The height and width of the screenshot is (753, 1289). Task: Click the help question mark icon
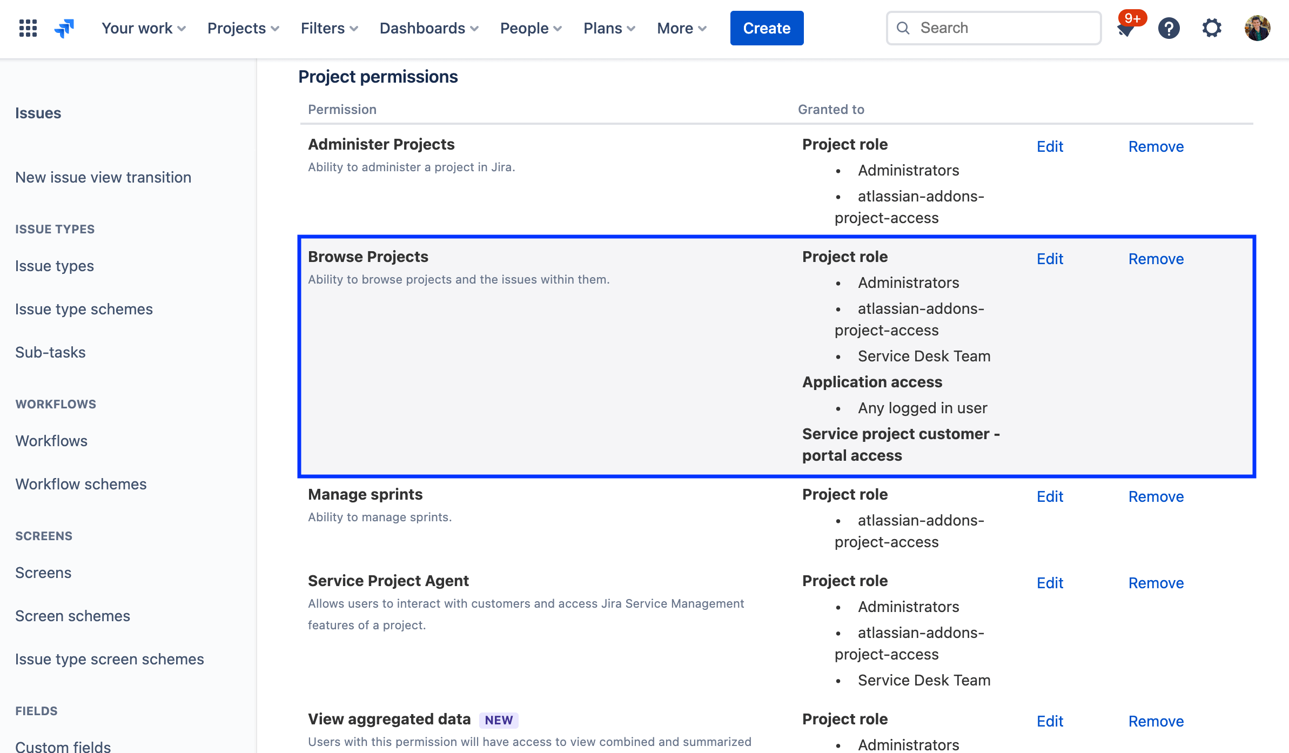(x=1170, y=28)
